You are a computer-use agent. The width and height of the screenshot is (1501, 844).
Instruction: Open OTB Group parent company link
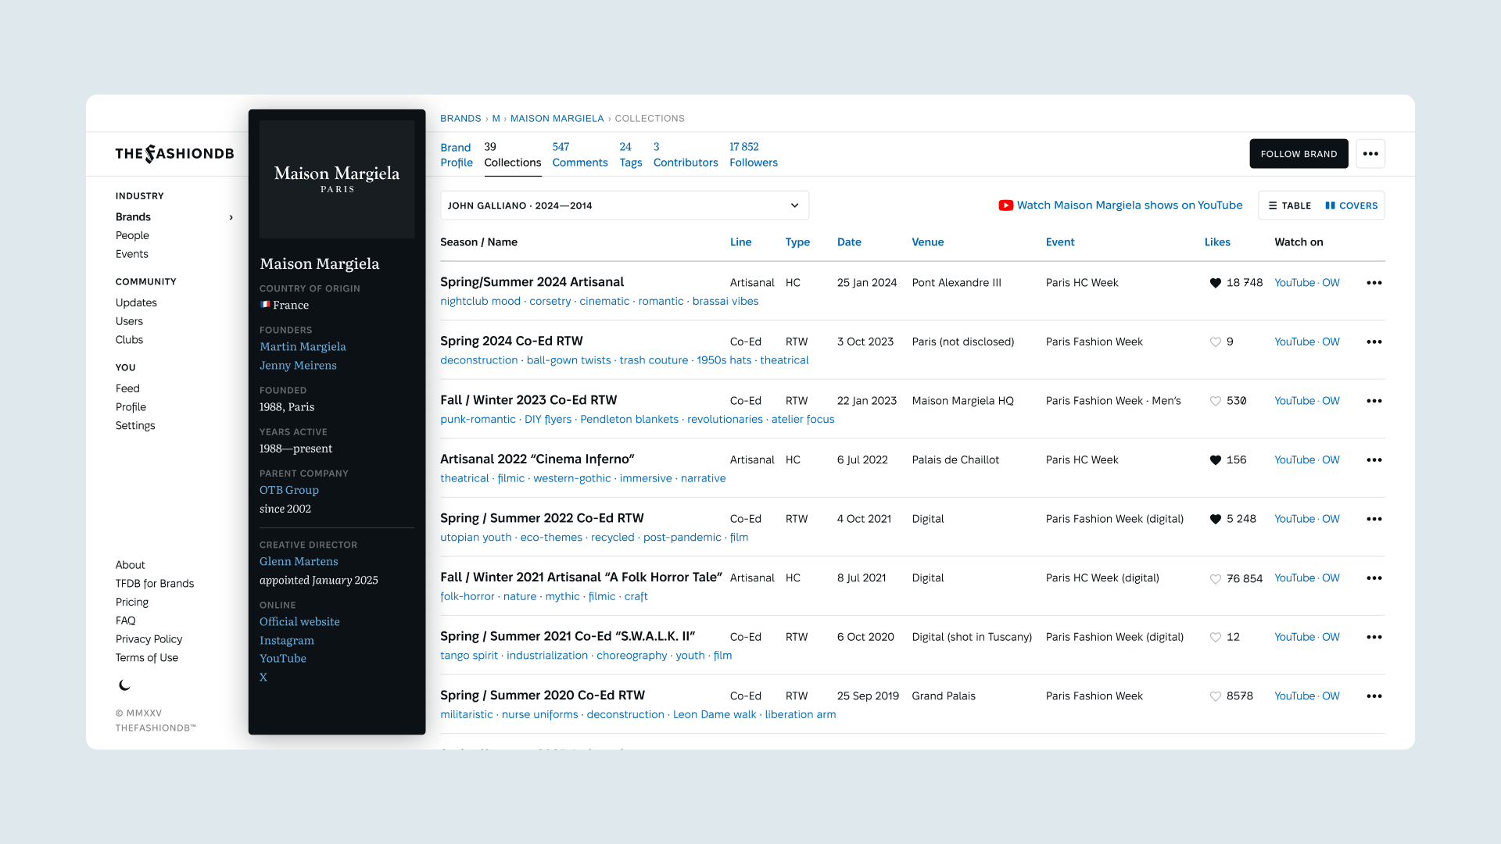pyautogui.click(x=289, y=490)
